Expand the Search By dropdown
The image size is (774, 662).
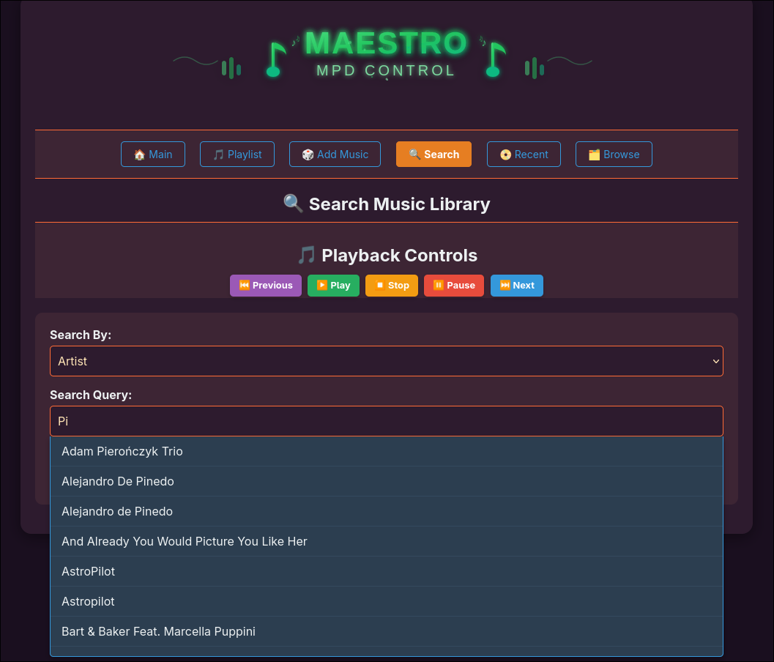[x=386, y=361]
